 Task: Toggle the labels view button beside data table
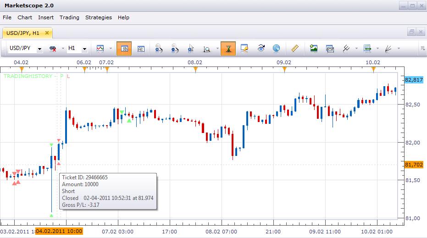141,49
